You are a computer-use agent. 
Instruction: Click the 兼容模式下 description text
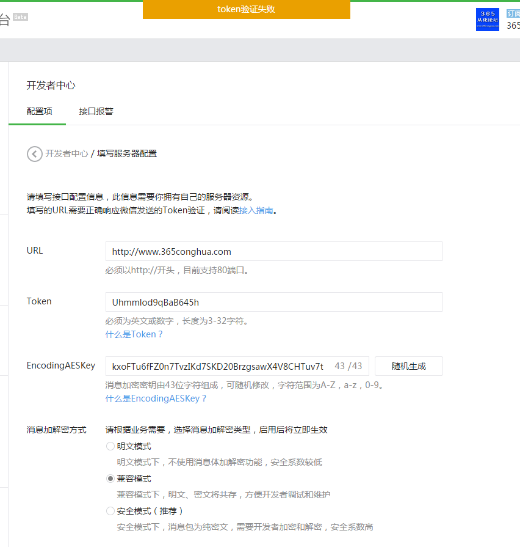tap(223, 494)
